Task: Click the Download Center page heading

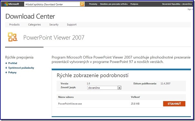Action: click(30, 16)
